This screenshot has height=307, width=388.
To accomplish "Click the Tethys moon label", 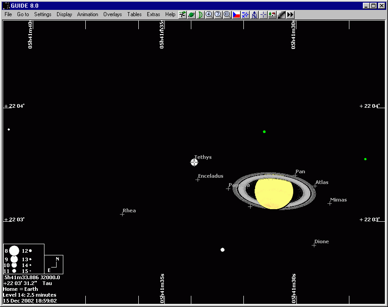I will [x=203, y=158].
